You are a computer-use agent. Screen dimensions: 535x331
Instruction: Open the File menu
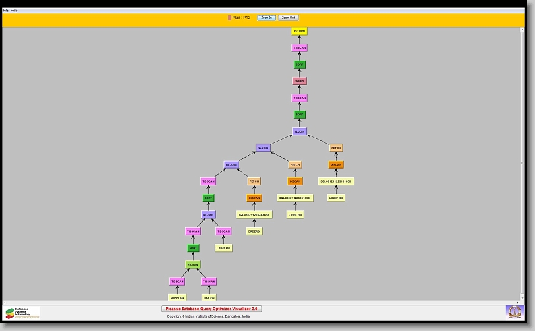tap(6, 11)
